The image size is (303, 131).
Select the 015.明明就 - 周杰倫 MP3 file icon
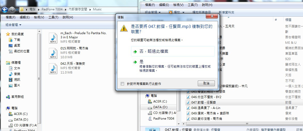click(53, 53)
